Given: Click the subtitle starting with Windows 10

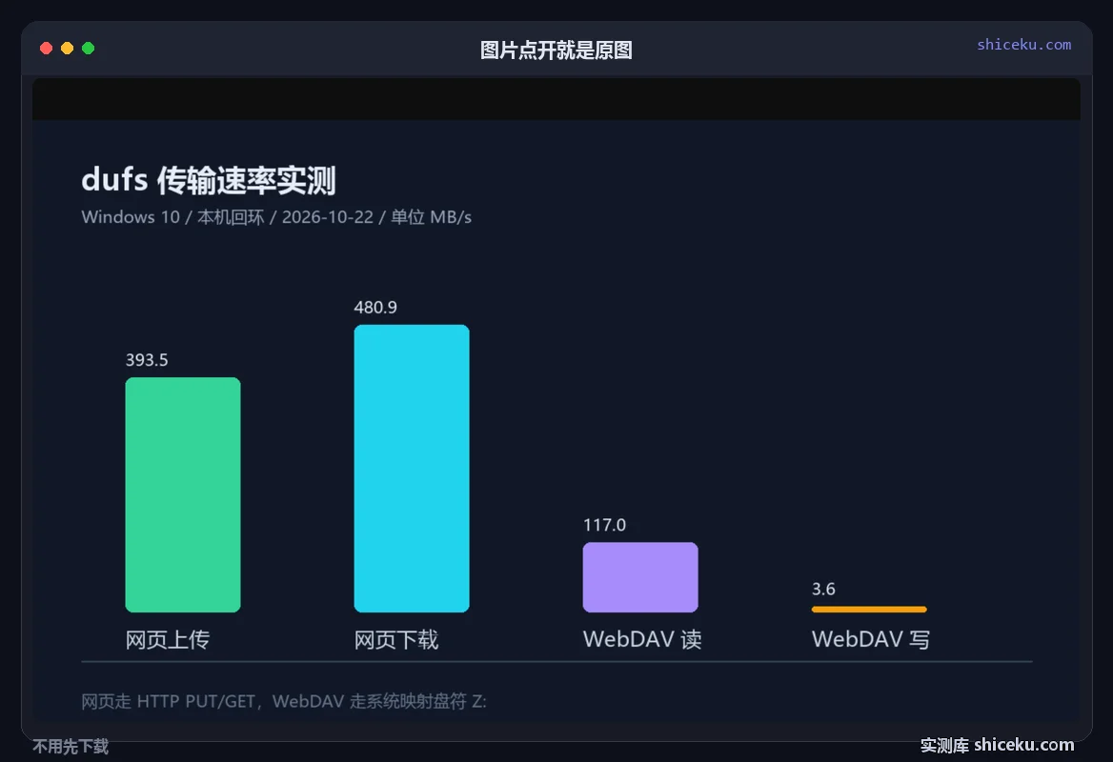Looking at the screenshot, I should coord(276,217).
